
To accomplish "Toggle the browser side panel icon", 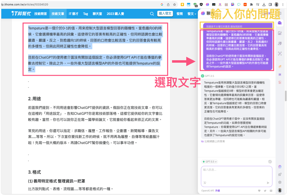I will (x=270, y=4).
